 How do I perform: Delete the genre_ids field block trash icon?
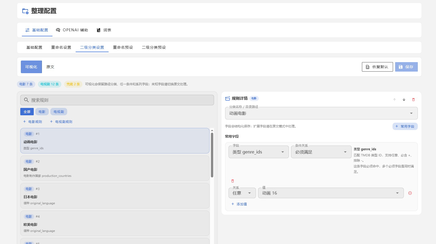point(232,181)
